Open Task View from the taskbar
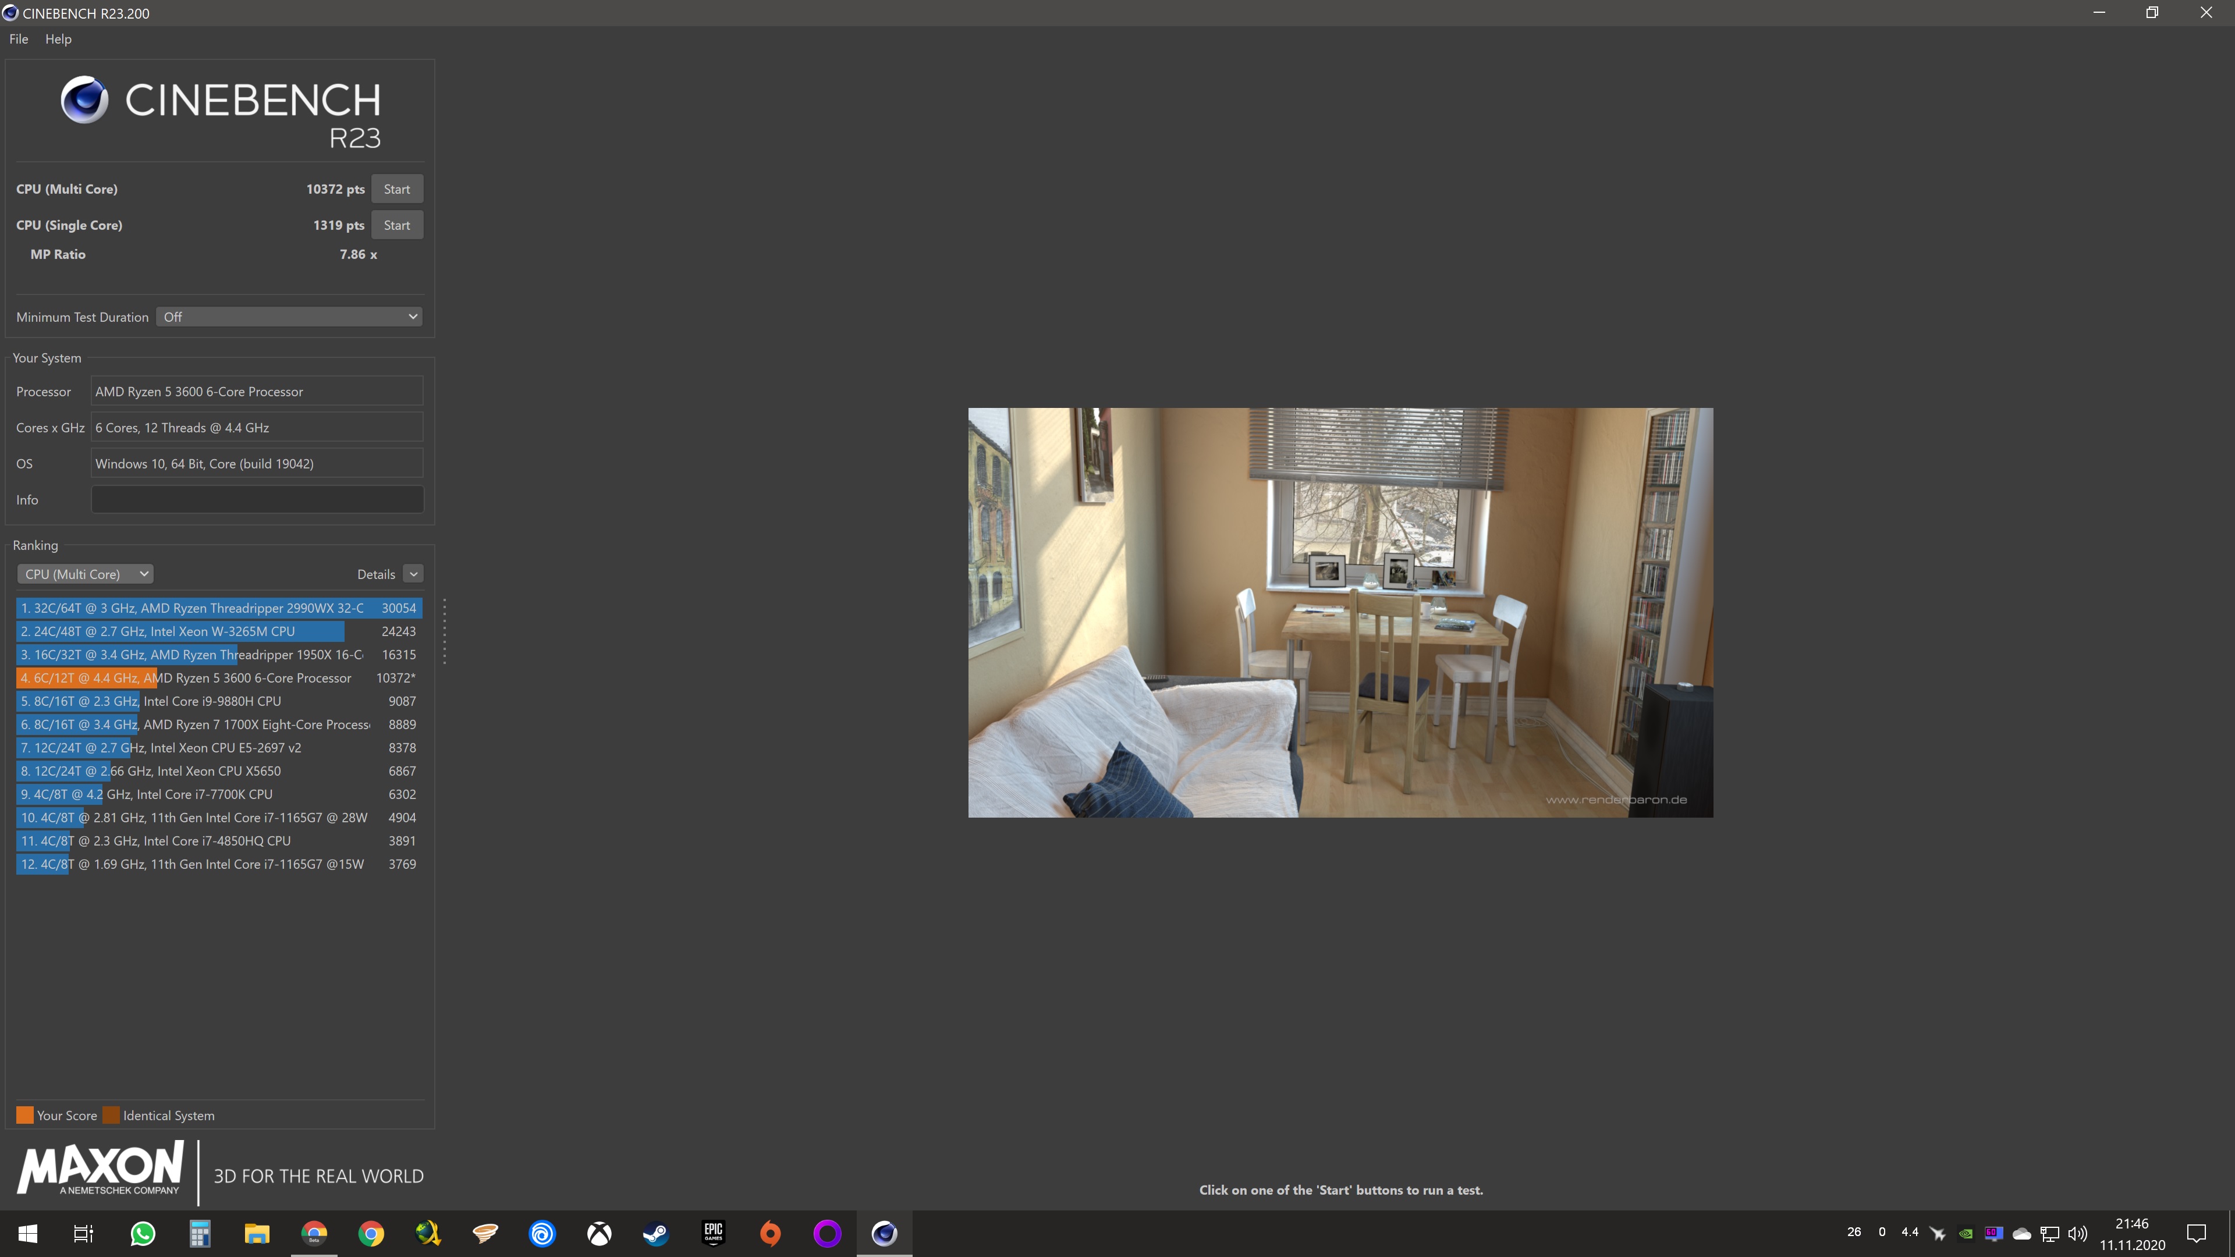The width and height of the screenshot is (2235, 1257). 83,1233
